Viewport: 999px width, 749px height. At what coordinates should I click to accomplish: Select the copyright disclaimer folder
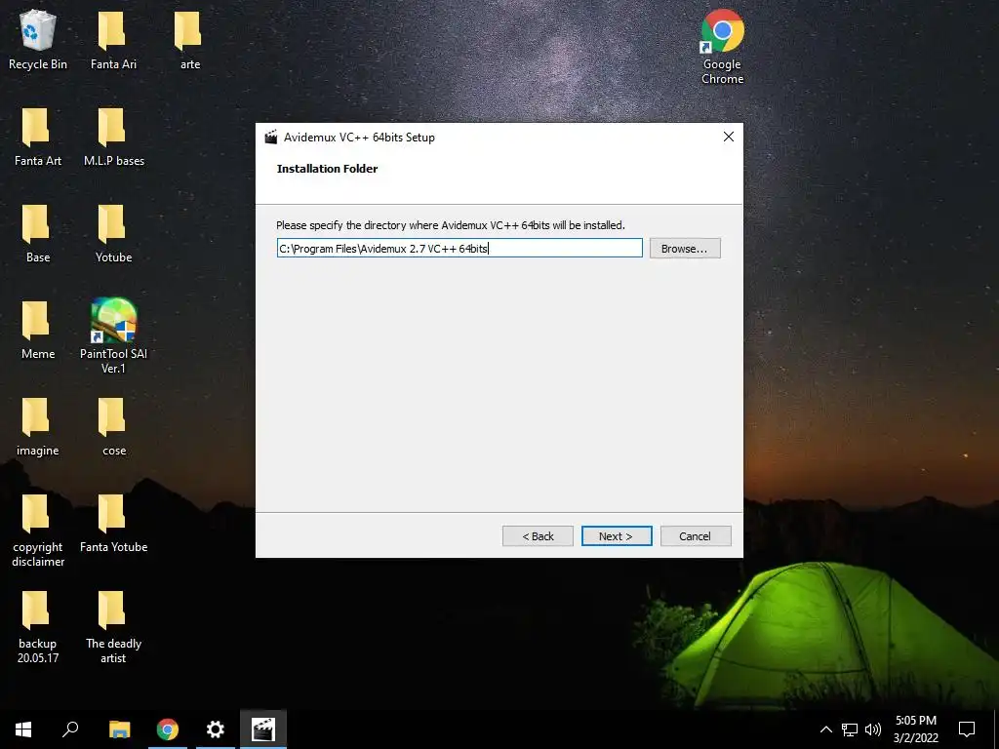(38, 531)
